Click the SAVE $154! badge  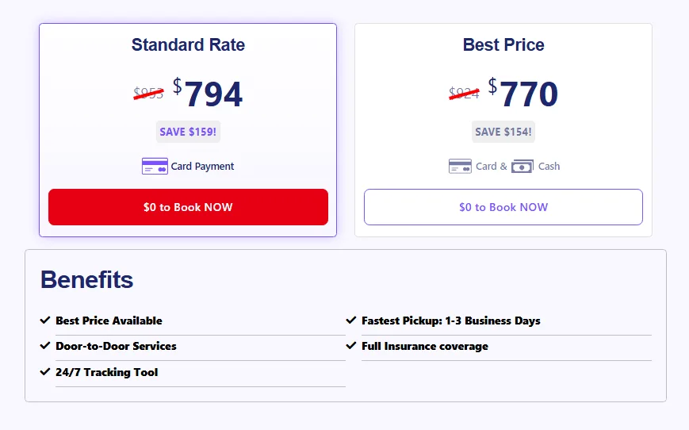[503, 132]
